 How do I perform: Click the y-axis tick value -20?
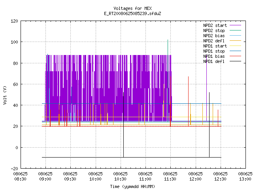(14, 169)
